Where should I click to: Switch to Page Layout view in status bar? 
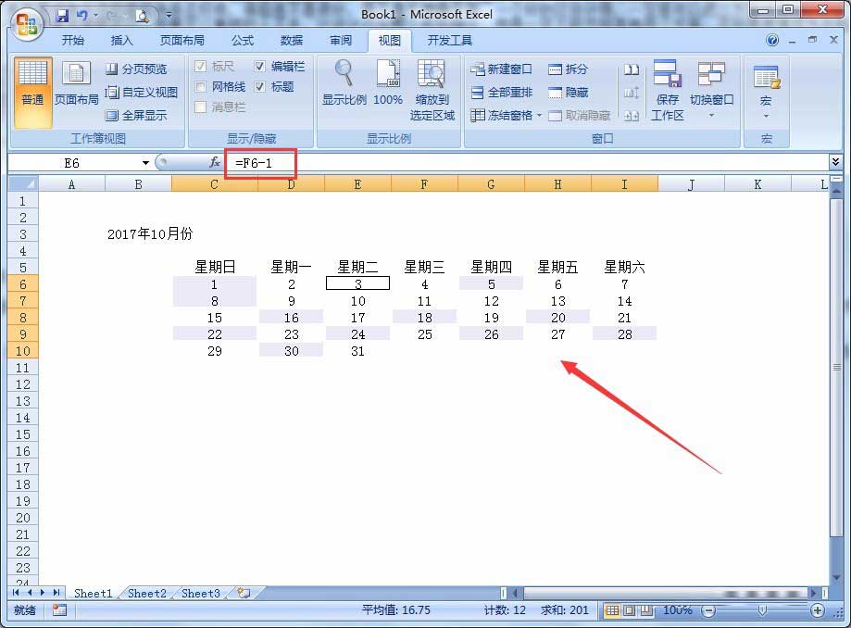coord(629,610)
